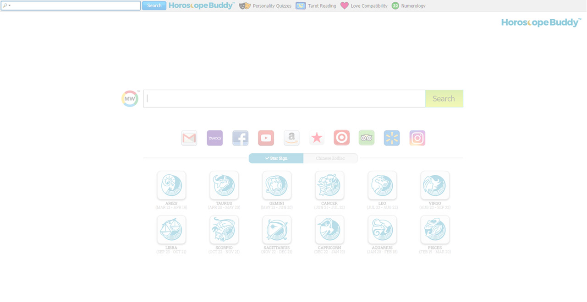The height and width of the screenshot is (302, 587).
Task: Click the Numerology 22 badge icon
Action: 395,6
